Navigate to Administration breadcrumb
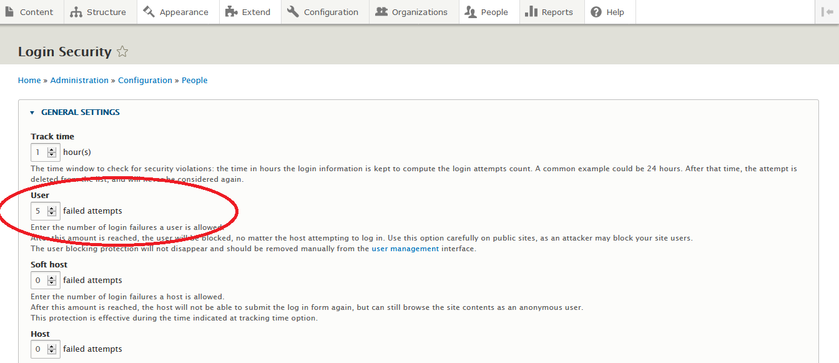The width and height of the screenshot is (839, 363). tap(79, 80)
